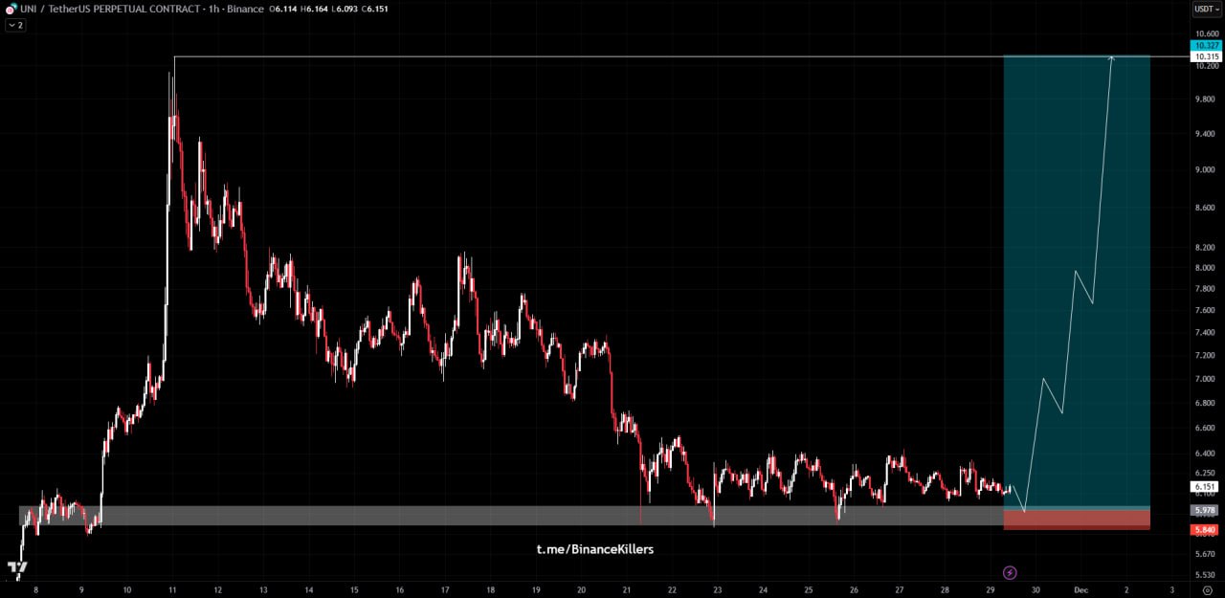Open chart settings gear icon
The width and height of the screenshot is (1225, 598).
pos(1207,590)
